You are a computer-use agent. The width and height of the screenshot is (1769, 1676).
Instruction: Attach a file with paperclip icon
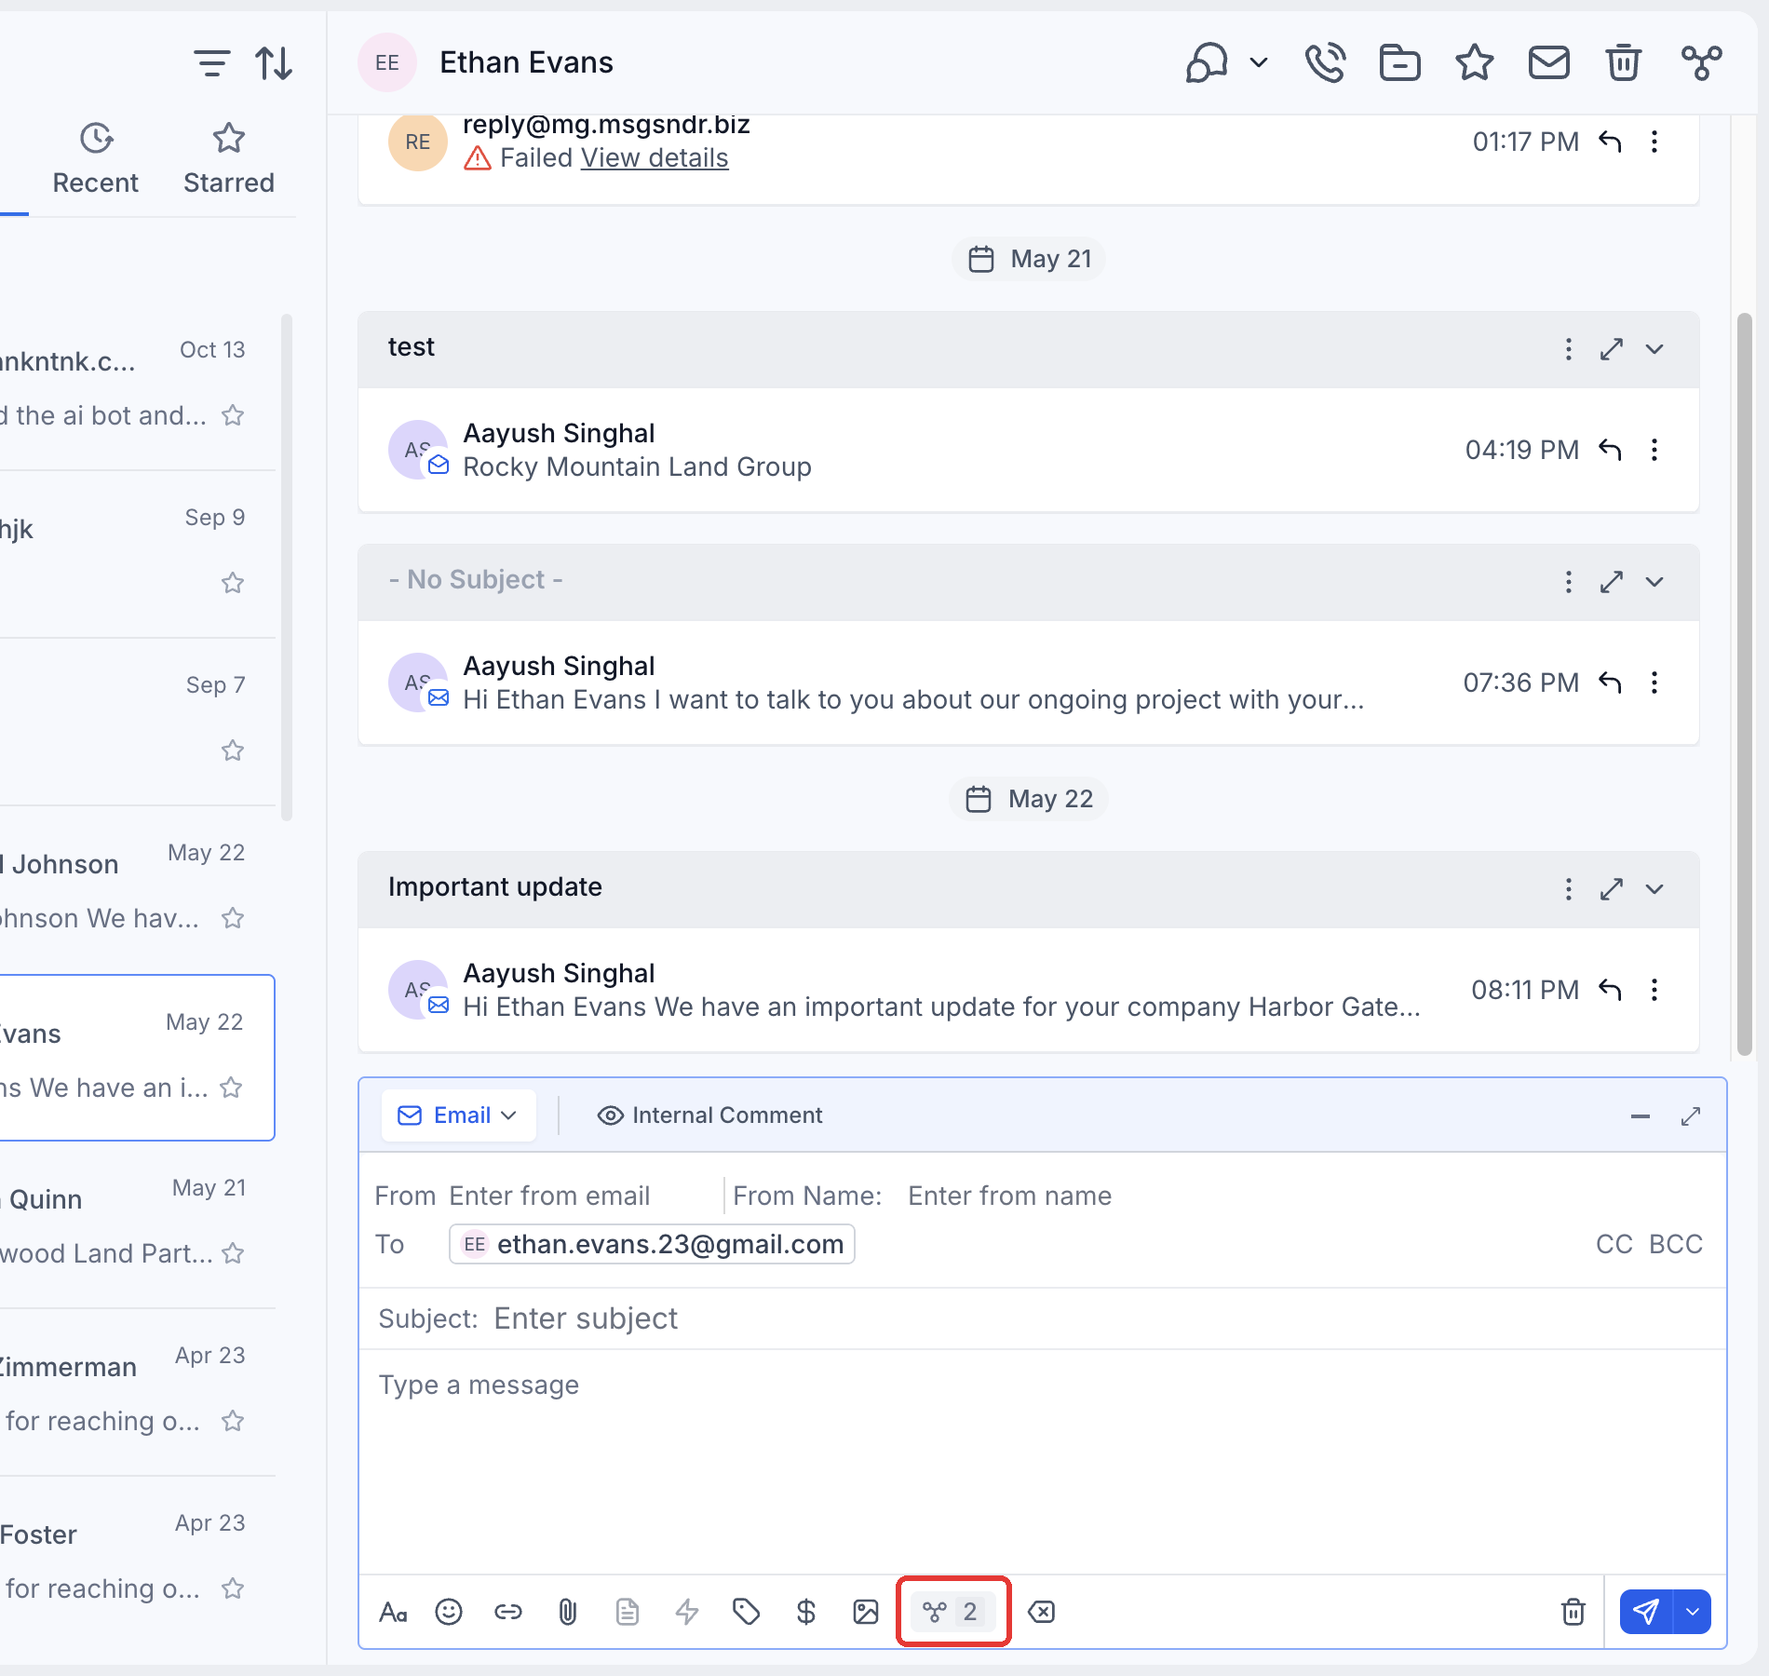coord(568,1612)
